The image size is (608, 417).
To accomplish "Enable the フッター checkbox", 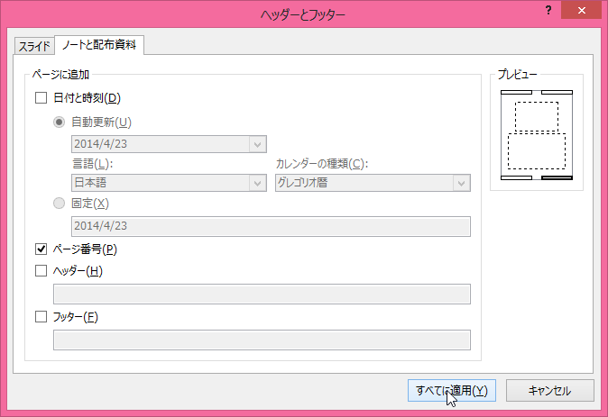I will (x=40, y=317).
